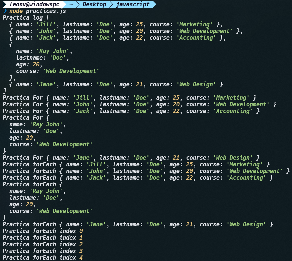Click 'Ray John' in the Practica forEach block
The height and width of the screenshot is (261, 292).
[x=46, y=191]
